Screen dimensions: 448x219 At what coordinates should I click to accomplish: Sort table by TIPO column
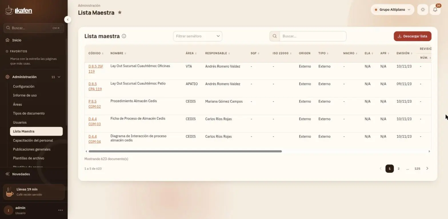(x=323, y=53)
